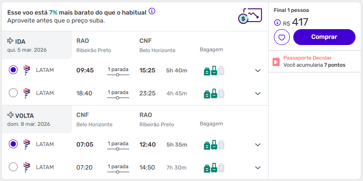Expand details for the 18:40 flight
363x181 pixels.
[x=258, y=93]
